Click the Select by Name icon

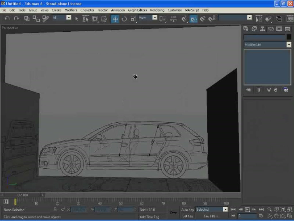click(86, 19)
